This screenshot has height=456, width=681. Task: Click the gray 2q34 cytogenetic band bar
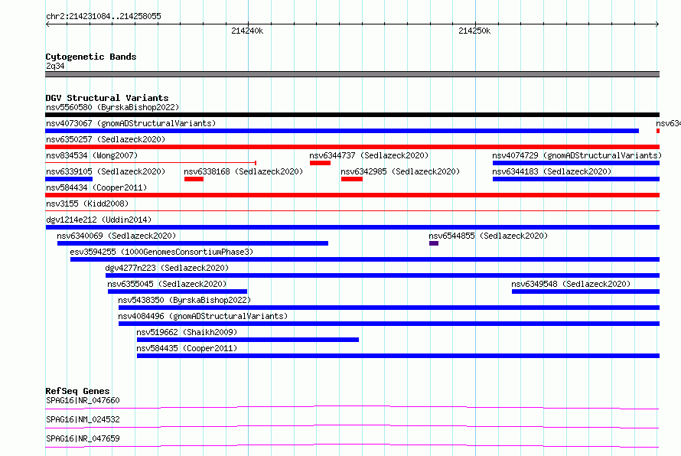352,74
